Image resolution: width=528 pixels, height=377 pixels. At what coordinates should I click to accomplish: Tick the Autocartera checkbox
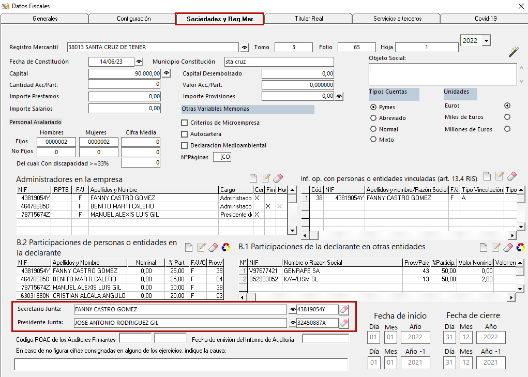tap(184, 134)
